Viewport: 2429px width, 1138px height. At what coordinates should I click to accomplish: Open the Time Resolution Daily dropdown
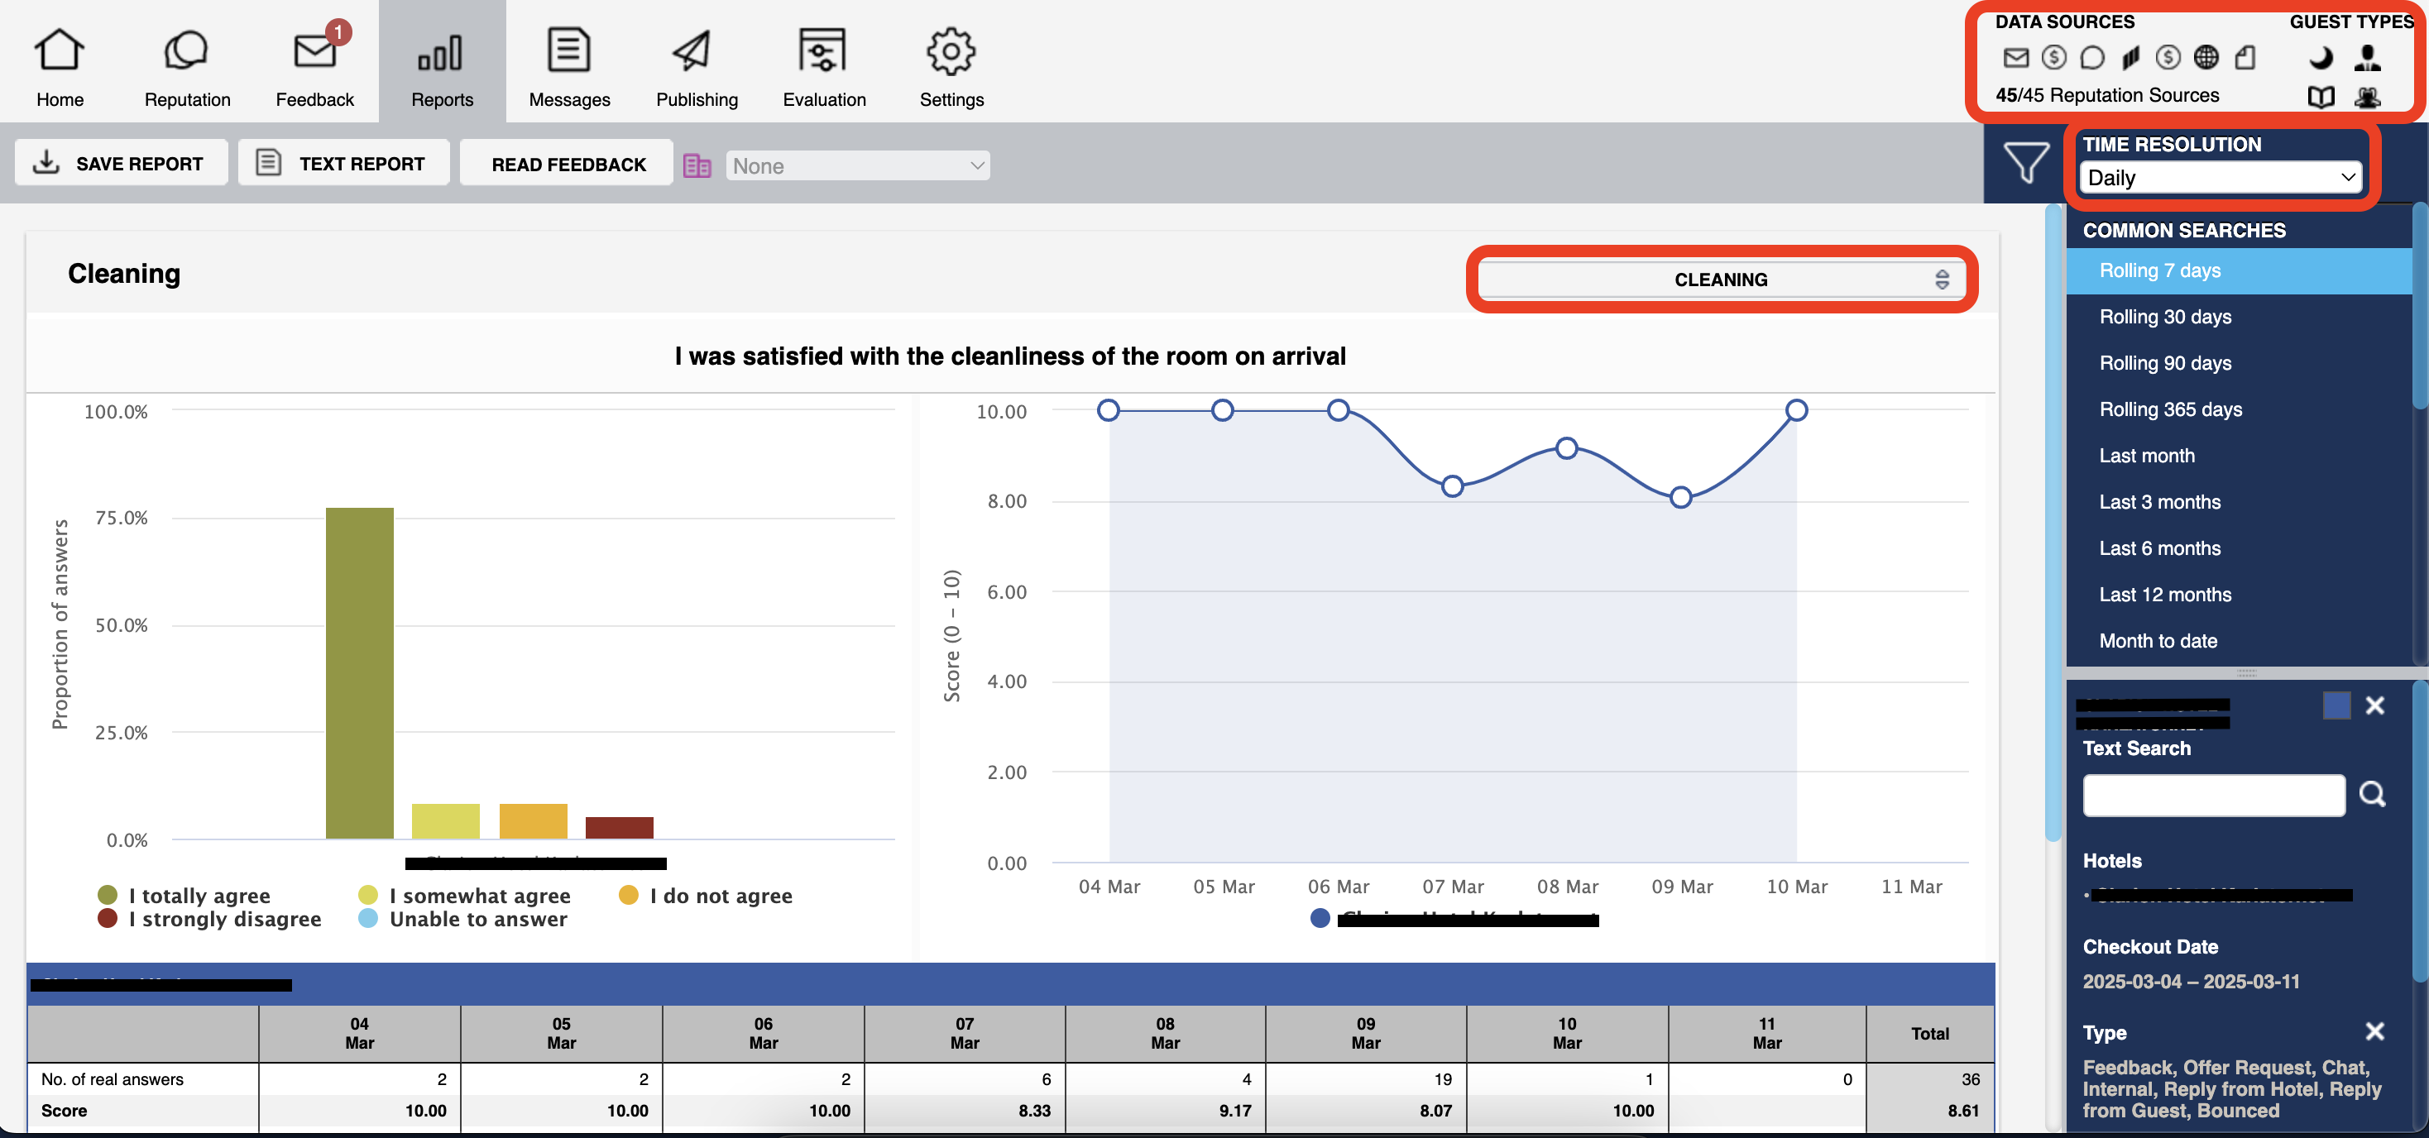[x=2220, y=177]
